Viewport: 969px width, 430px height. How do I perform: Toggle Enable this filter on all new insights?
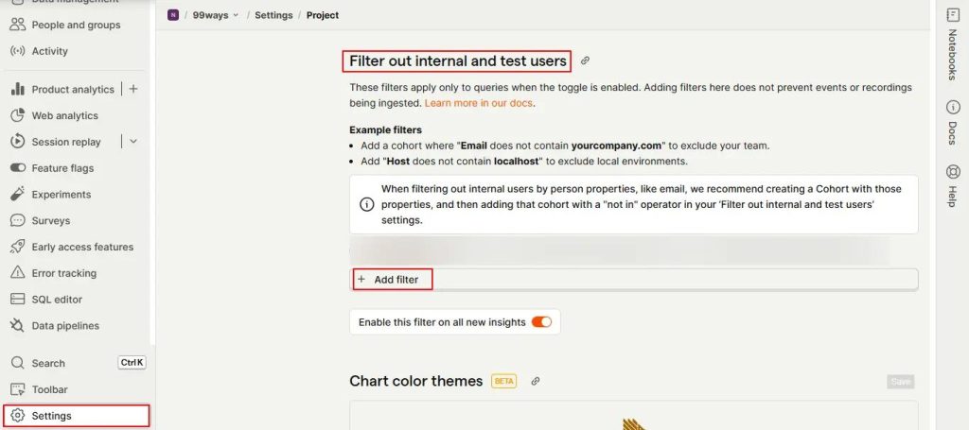click(x=541, y=322)
